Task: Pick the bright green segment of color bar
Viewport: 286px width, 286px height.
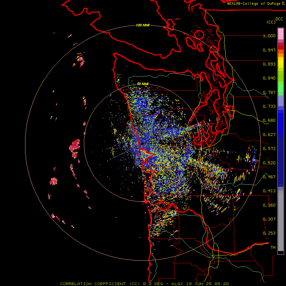Action: (x=281, y=87)
